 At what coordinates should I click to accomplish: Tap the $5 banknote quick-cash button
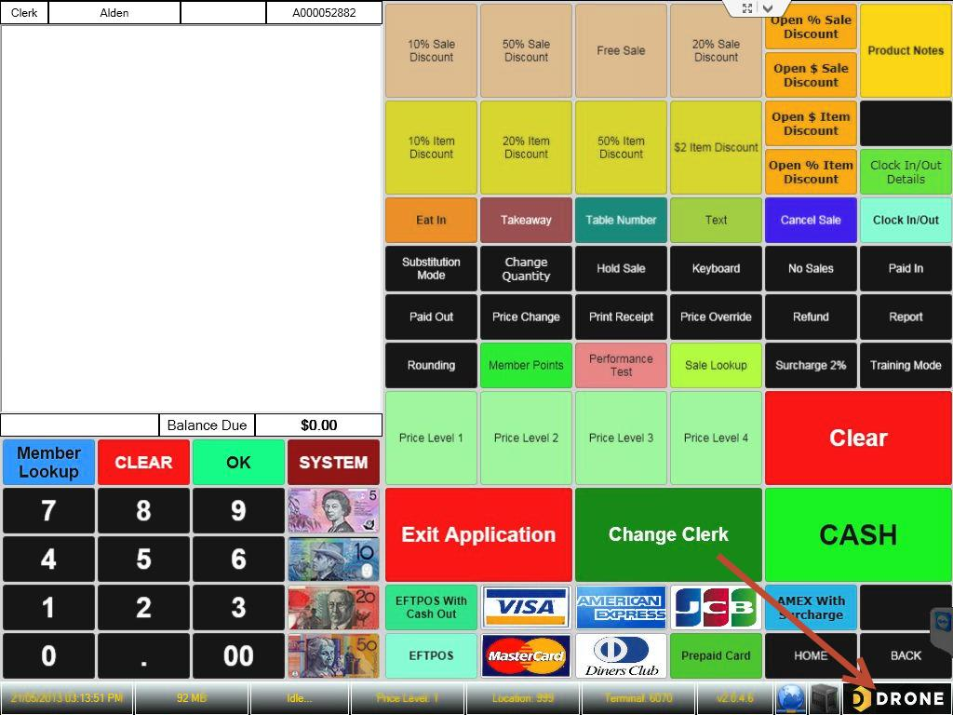point(333,510)
